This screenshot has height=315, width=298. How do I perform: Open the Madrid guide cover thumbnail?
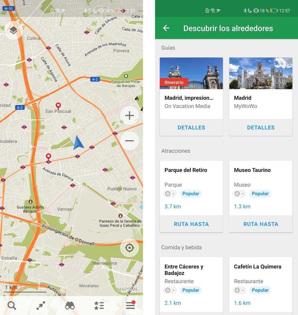tap(260, 73)
